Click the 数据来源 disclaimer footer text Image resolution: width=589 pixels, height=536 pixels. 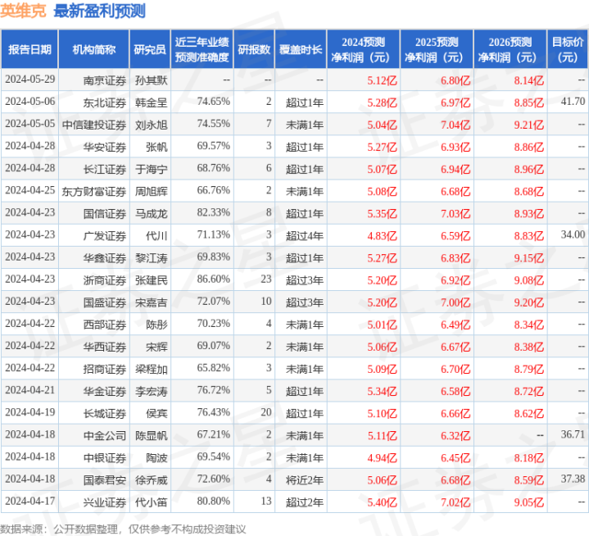123,529
